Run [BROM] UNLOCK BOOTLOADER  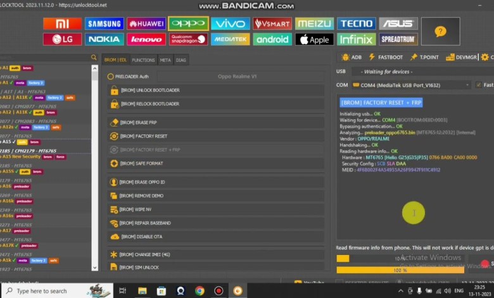pos(215,90)
